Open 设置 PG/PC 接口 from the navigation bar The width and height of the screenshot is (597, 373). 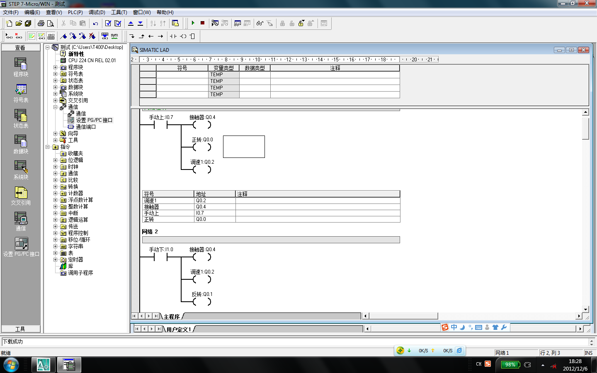pos(21,247)
